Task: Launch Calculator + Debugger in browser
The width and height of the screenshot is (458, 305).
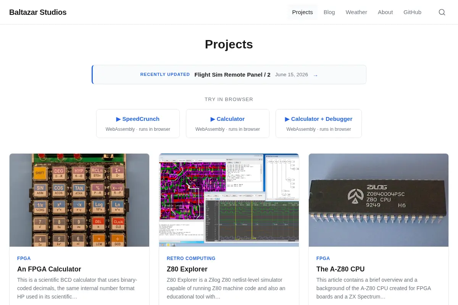Action: click(x=319, y=124)
